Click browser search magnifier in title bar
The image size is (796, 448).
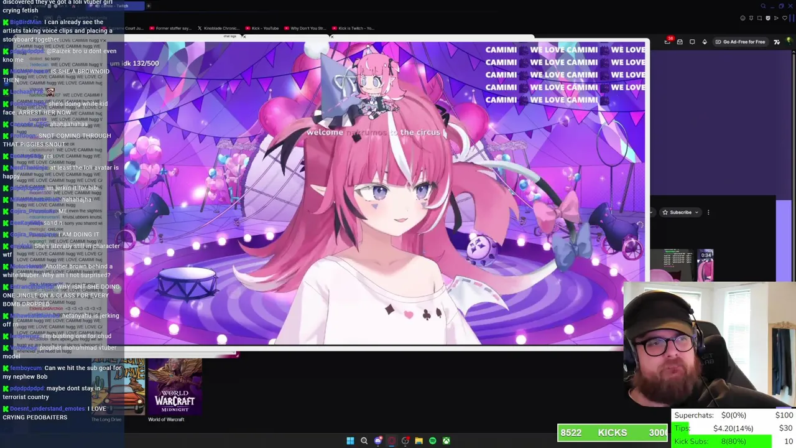[x=763, y=6]
